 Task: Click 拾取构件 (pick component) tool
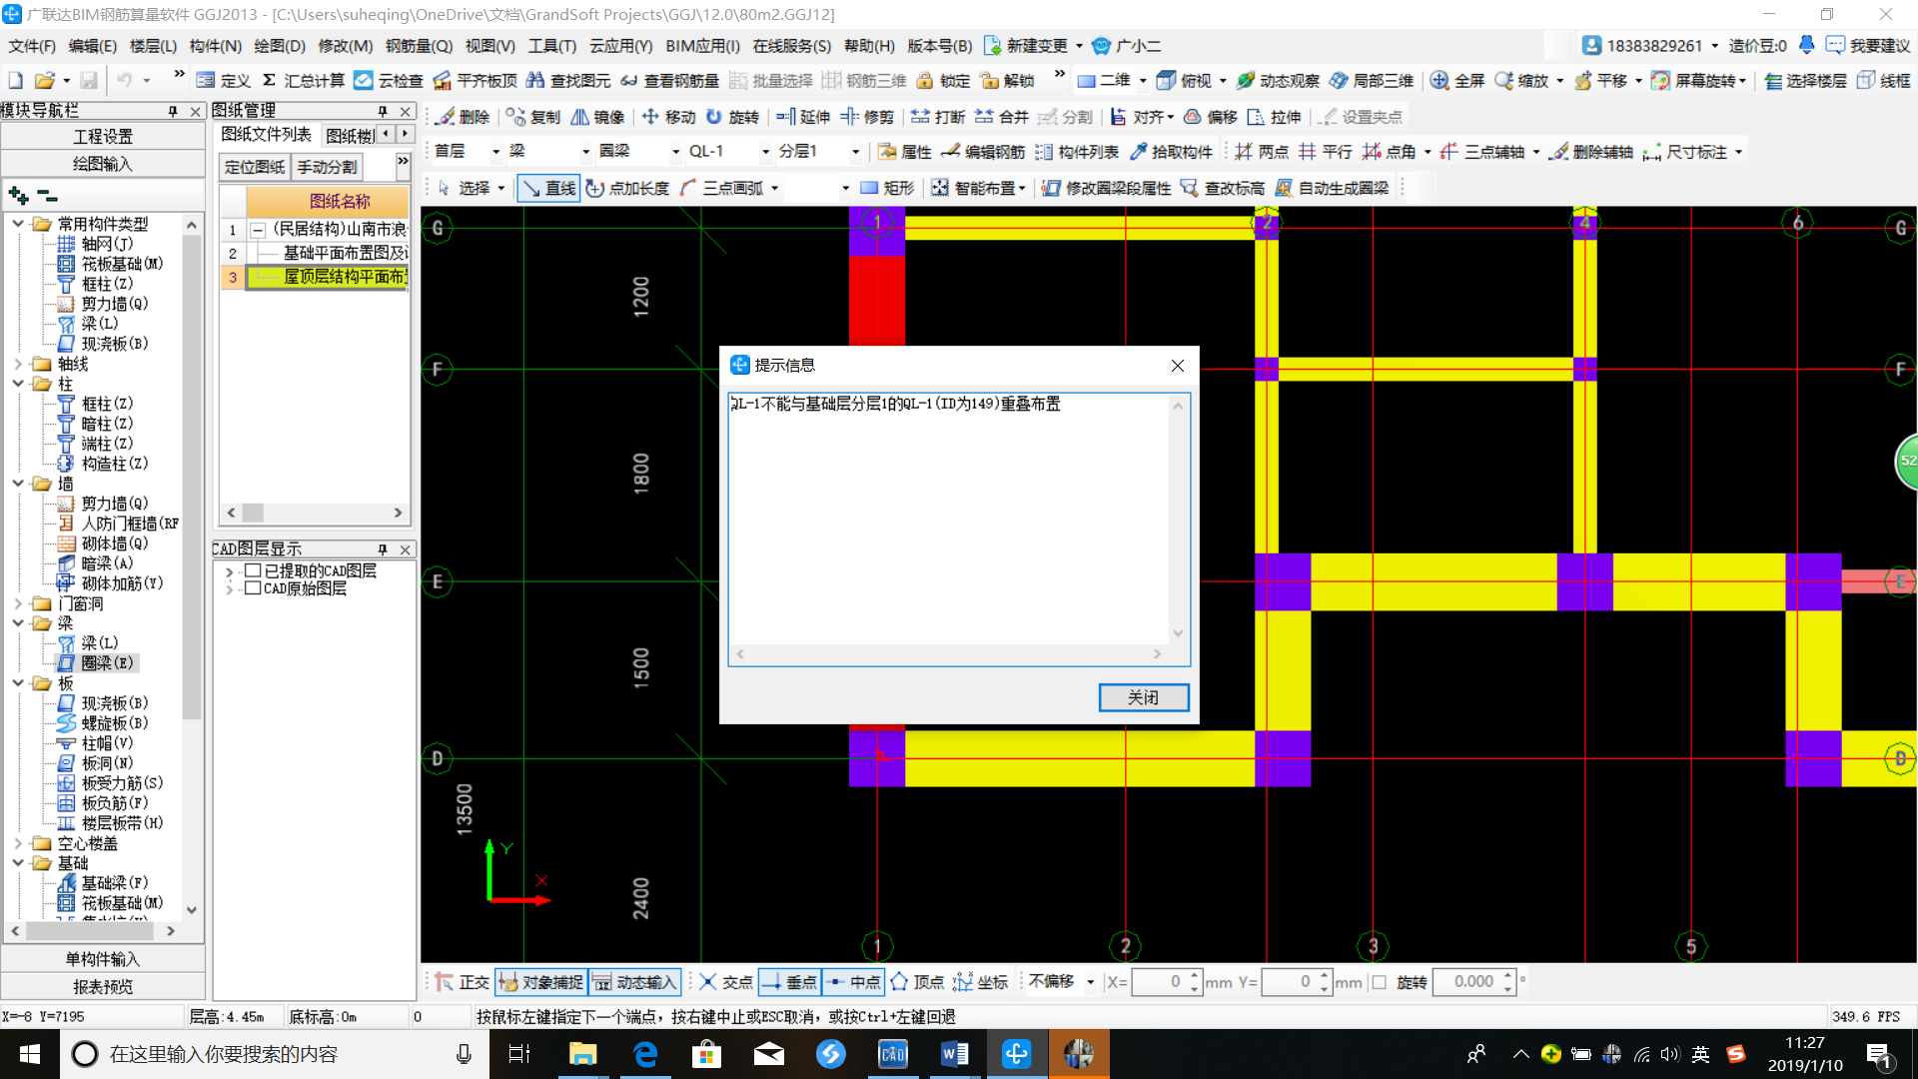(x=1171, y=152)
